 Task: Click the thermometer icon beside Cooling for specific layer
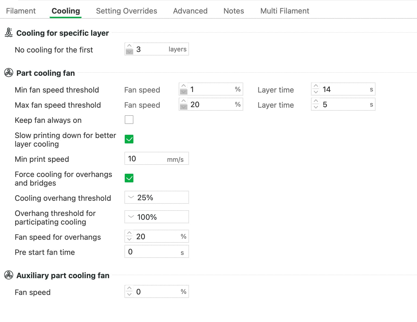(9, 32)
